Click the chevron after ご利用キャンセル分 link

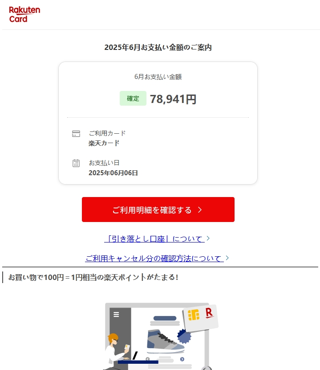click(227, 258)
